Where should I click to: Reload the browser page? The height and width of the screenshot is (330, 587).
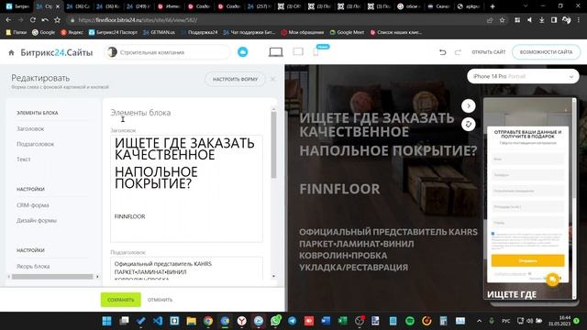point(33,20)
